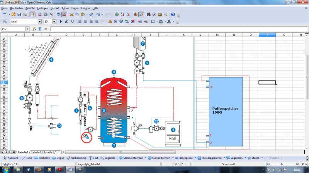Screen dimensions: 309x173
Task: Click the formula input line
Action: 174,29
